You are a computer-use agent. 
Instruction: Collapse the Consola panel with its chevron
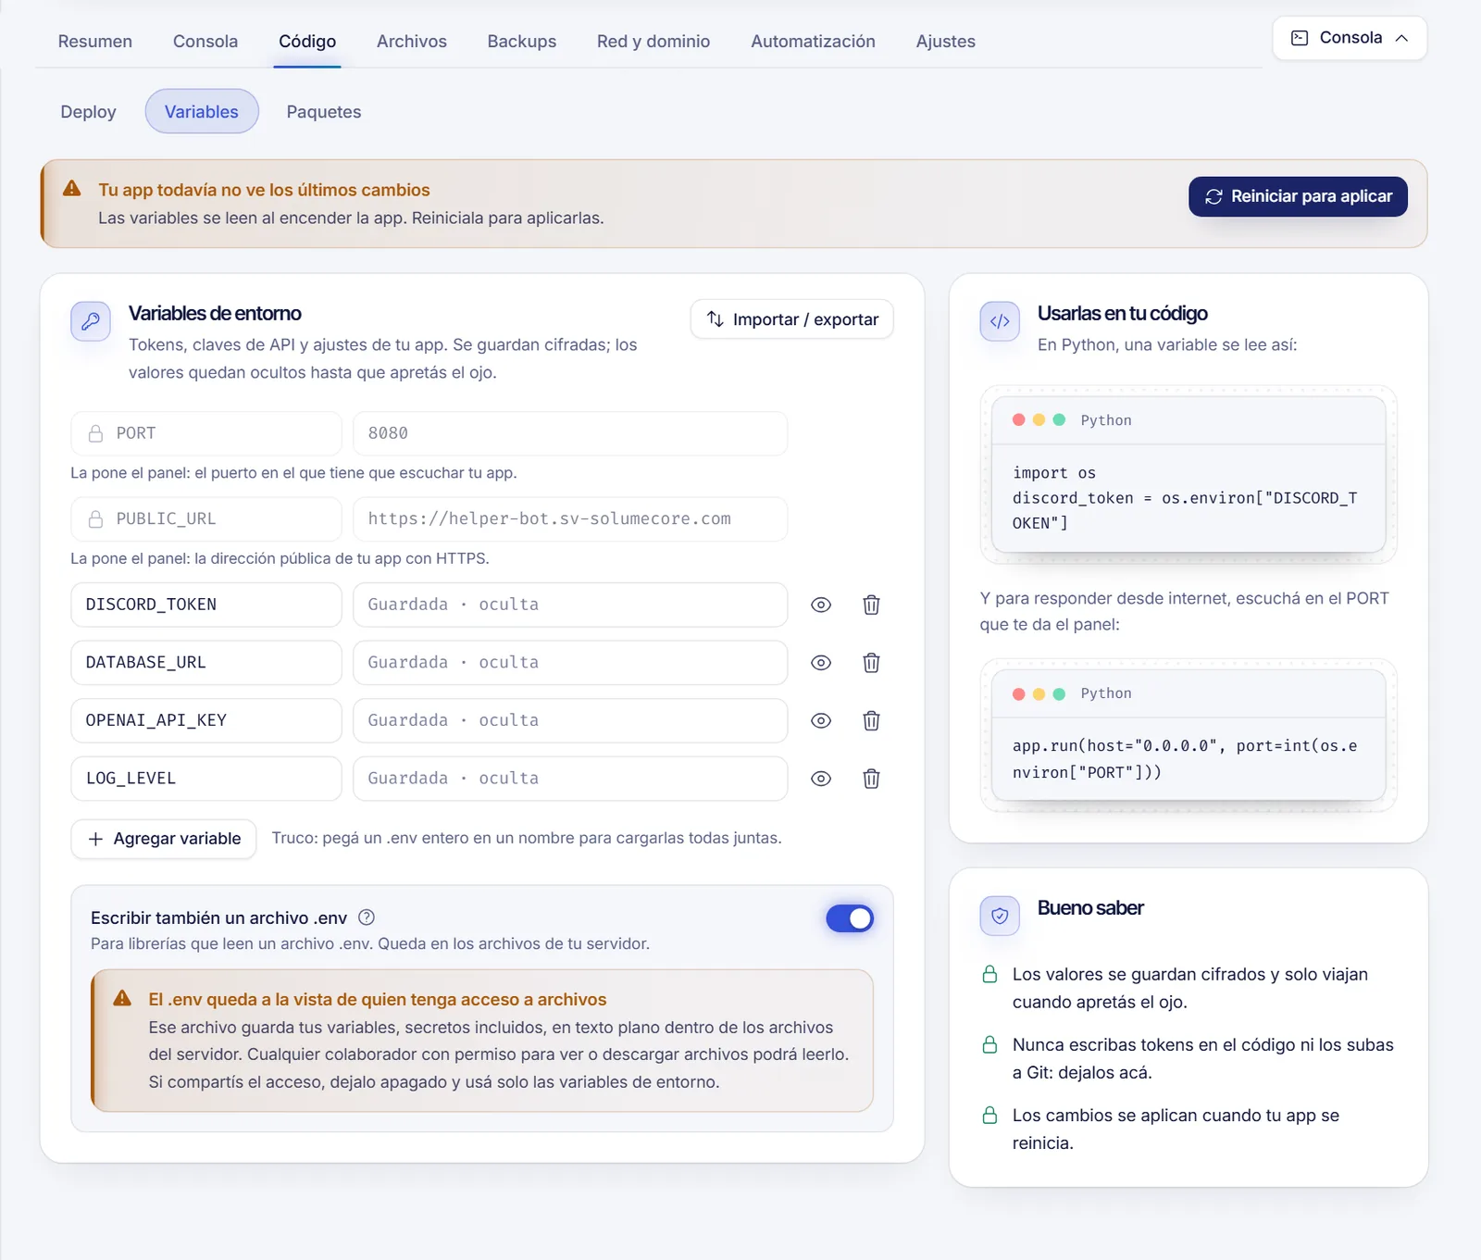[1401, 38]
